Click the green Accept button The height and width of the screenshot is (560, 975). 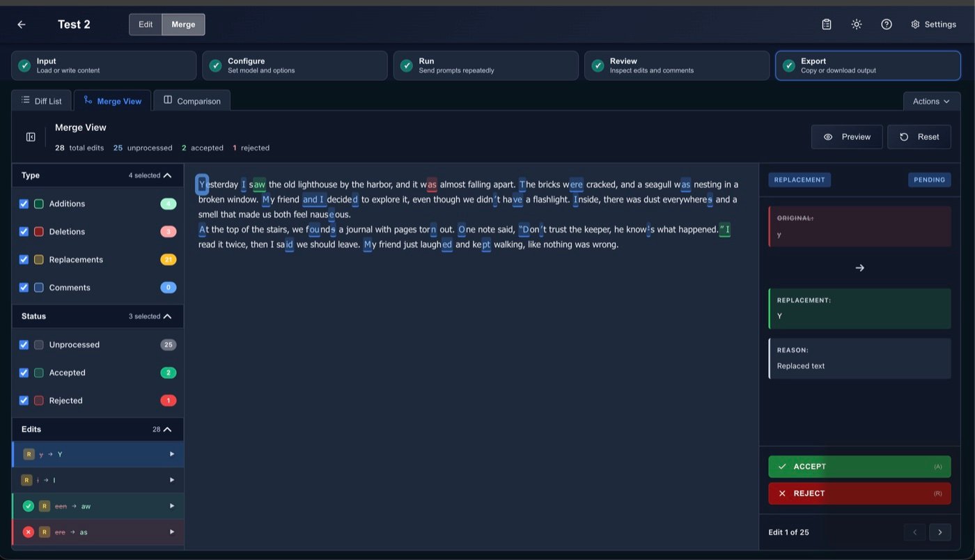click(x=859, y=467)
